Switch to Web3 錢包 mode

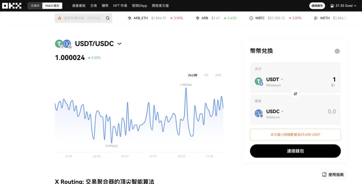(52, 6)
